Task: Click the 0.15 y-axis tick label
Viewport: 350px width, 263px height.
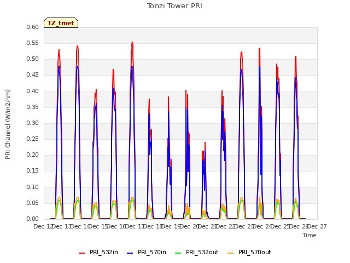Action: 32,171
